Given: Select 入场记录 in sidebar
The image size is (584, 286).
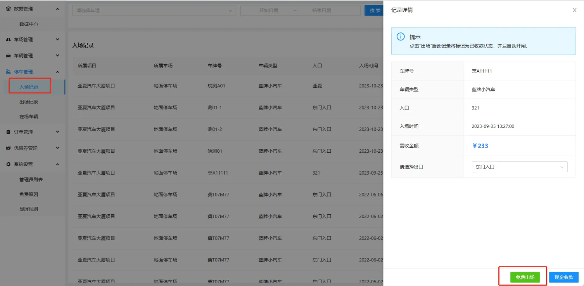Looking at the screenshot, I should 29,87.
